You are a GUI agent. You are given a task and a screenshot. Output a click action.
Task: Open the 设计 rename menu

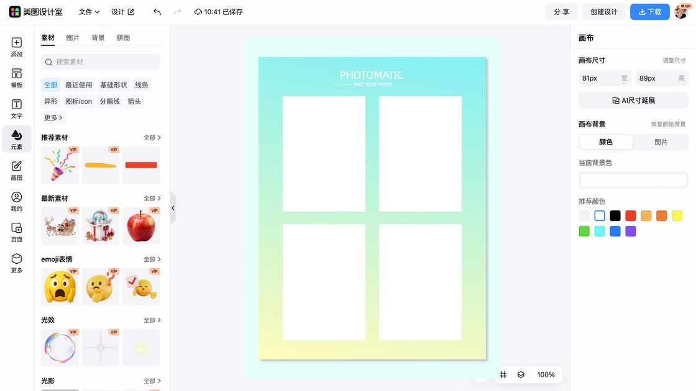click(x=122, y=12)
